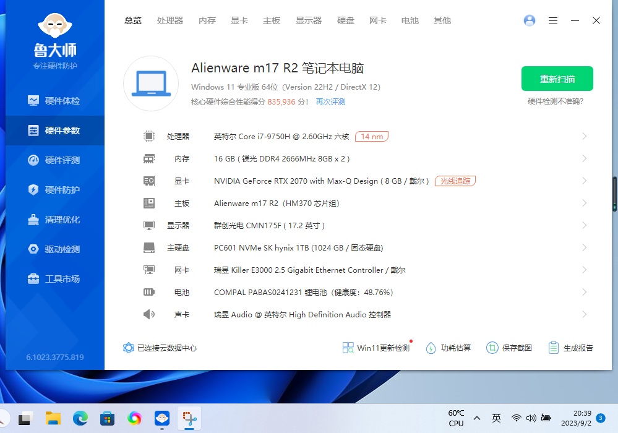Image resolution: width=618 pixels, height=433 pixels.
Task: Click the 14 nm processor badge
Action: [372, 136]
